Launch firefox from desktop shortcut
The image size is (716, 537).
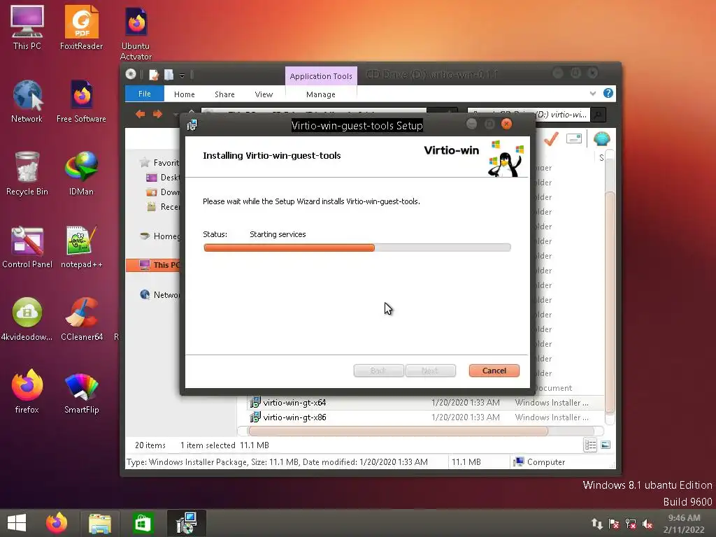tap(27, 392)
